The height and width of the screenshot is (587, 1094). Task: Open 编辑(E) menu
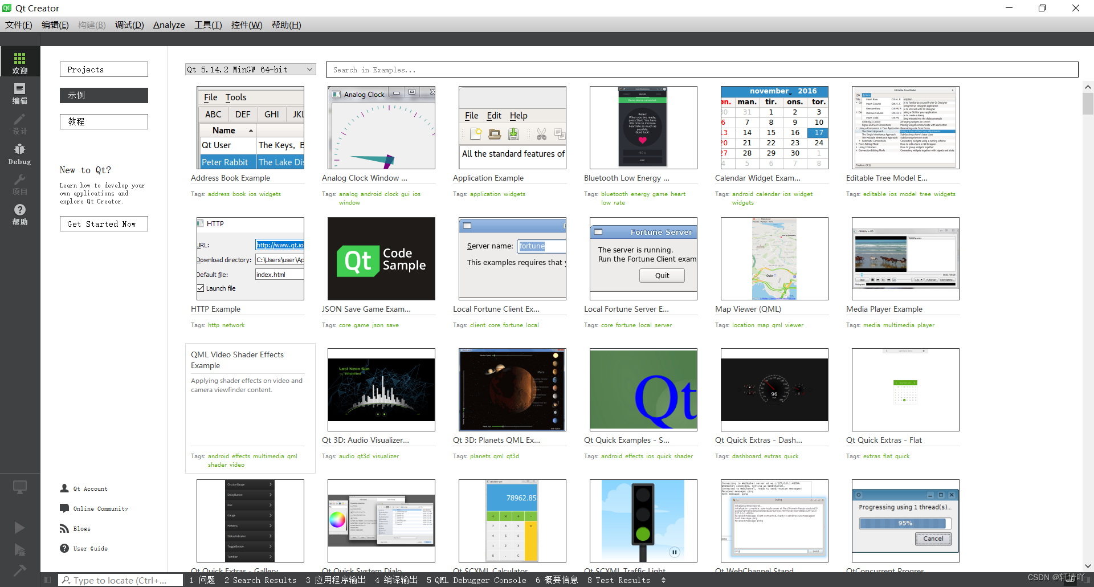[x=55, y=25]
